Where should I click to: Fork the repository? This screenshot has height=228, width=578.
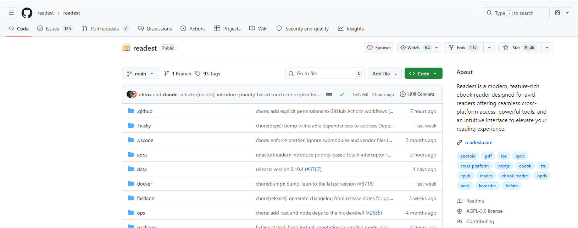coord(464,47)
